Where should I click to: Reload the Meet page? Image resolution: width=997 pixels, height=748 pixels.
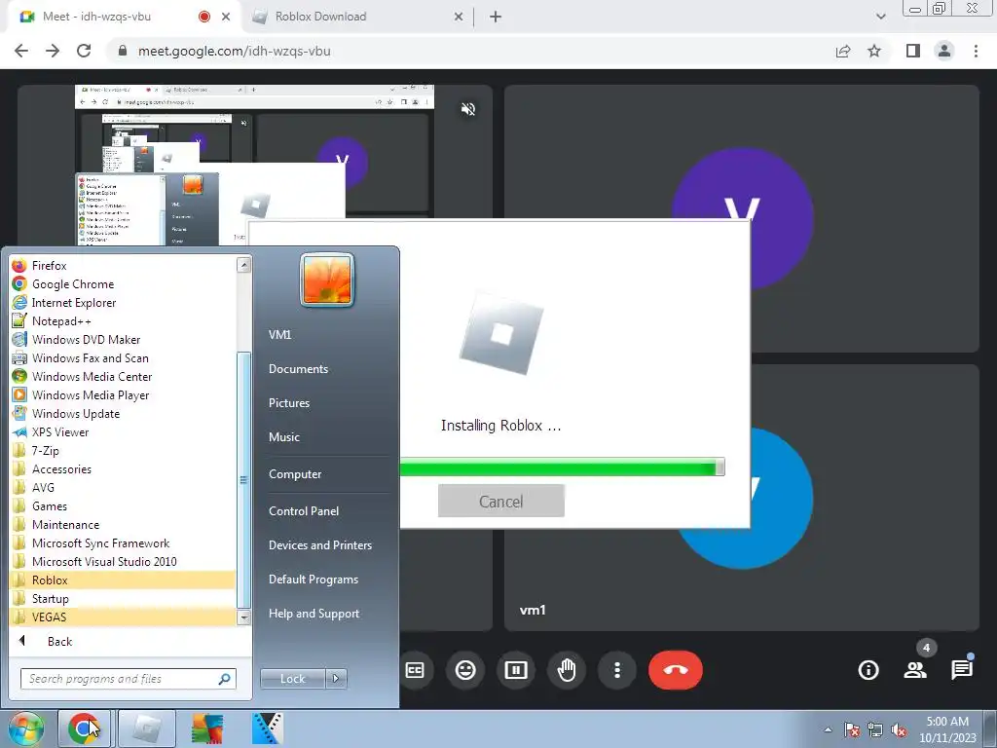[x=84, y=51]
